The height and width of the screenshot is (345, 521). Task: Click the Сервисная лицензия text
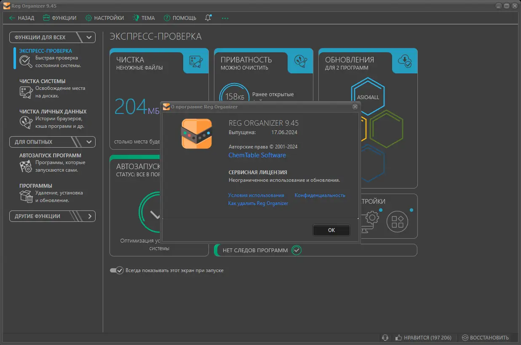coord(258,172)
